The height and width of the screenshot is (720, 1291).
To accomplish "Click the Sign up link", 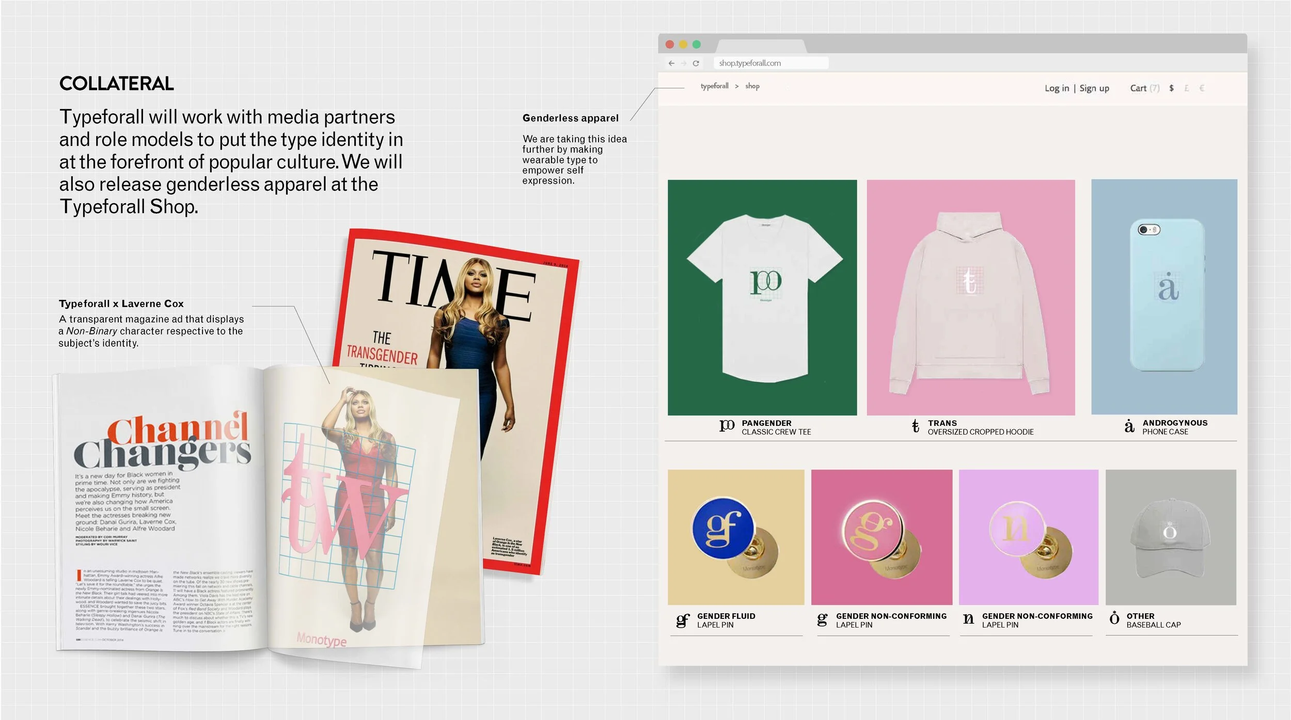I will coord(1094,88).
